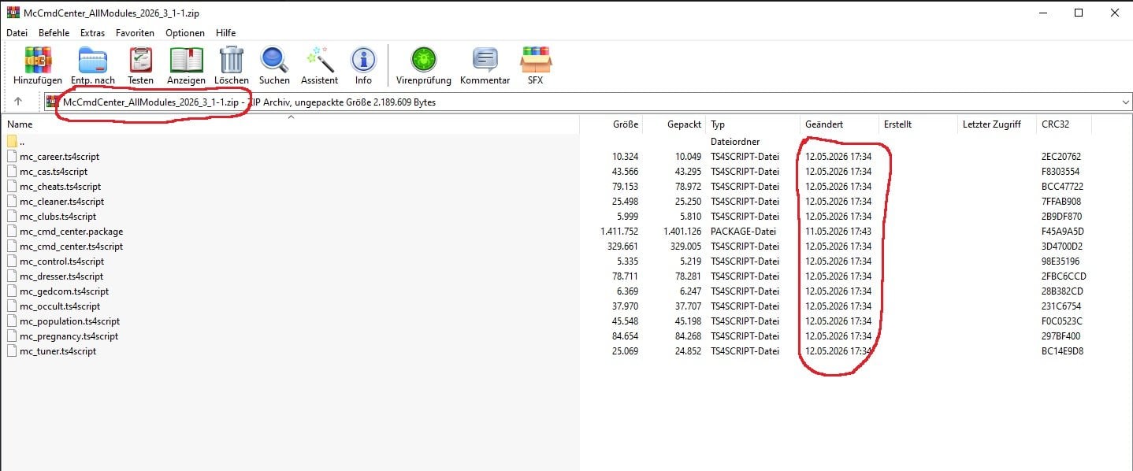Click the Entp. nach extract icon
This screenshot has height=471, width=1133.
92,61
